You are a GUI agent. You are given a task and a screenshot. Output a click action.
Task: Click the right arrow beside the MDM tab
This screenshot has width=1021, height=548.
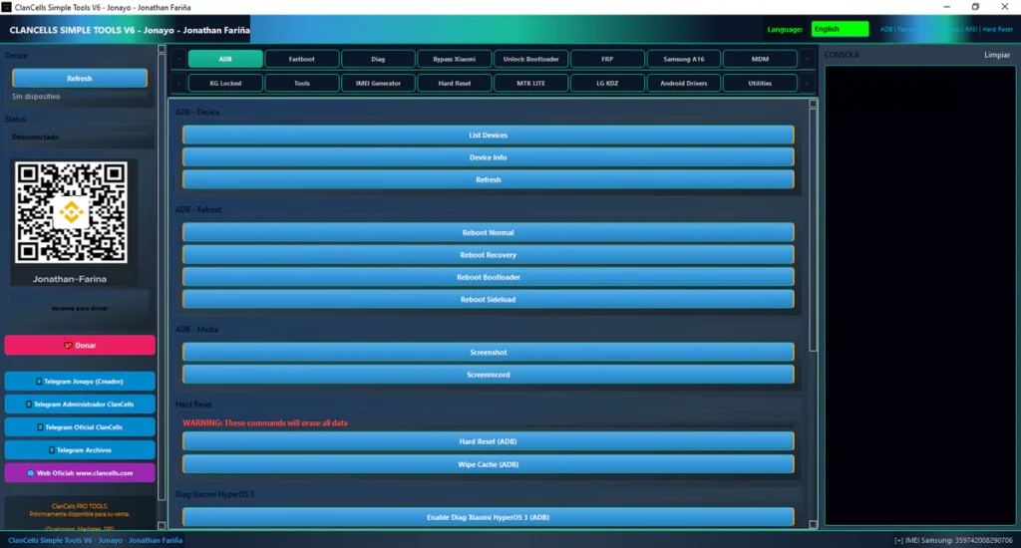click(x=807, y=59)
